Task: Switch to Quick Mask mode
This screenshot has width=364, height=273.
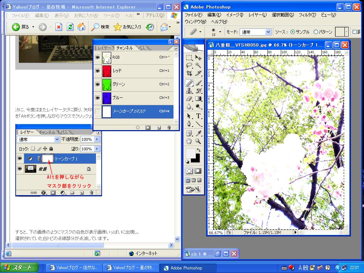Action: (198, 171)
